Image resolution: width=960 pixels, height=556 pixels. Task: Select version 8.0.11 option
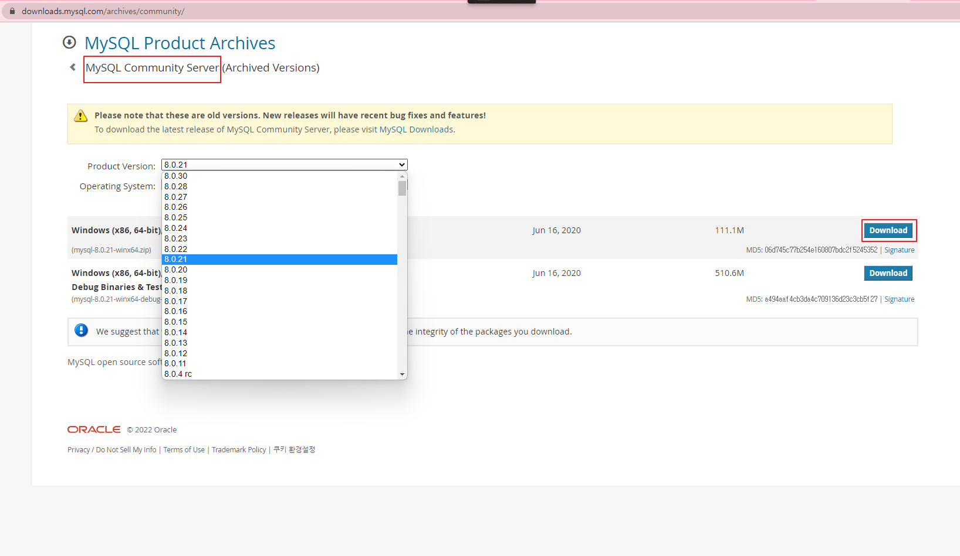[279, 363]
